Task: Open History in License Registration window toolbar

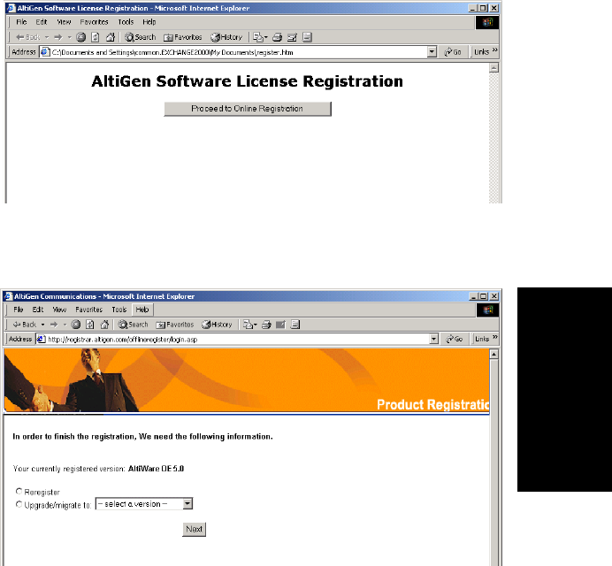Action: pos(226,37)
